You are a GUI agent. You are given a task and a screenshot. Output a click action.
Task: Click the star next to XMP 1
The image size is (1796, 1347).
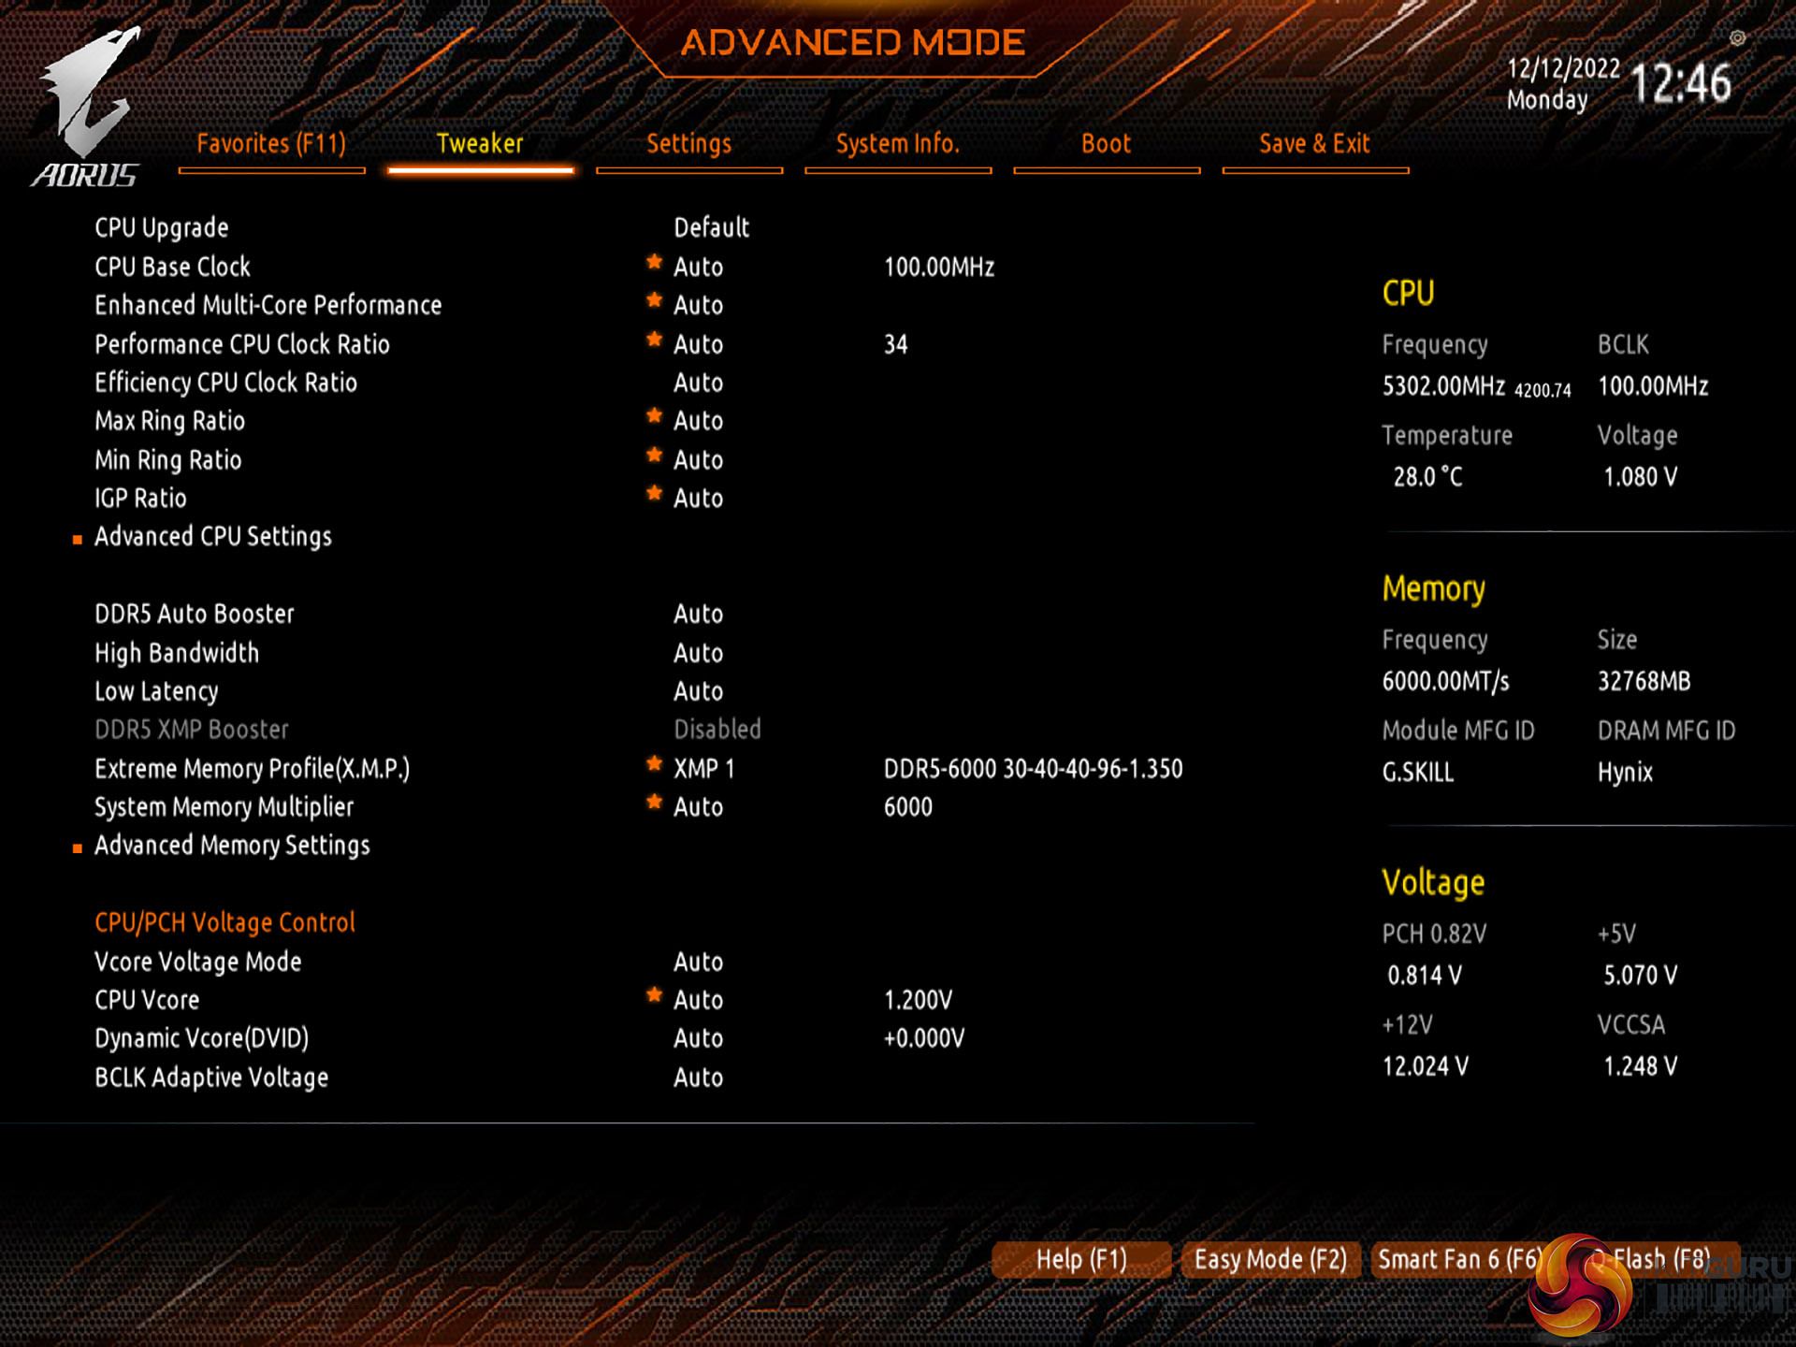[x=654, y=764]
